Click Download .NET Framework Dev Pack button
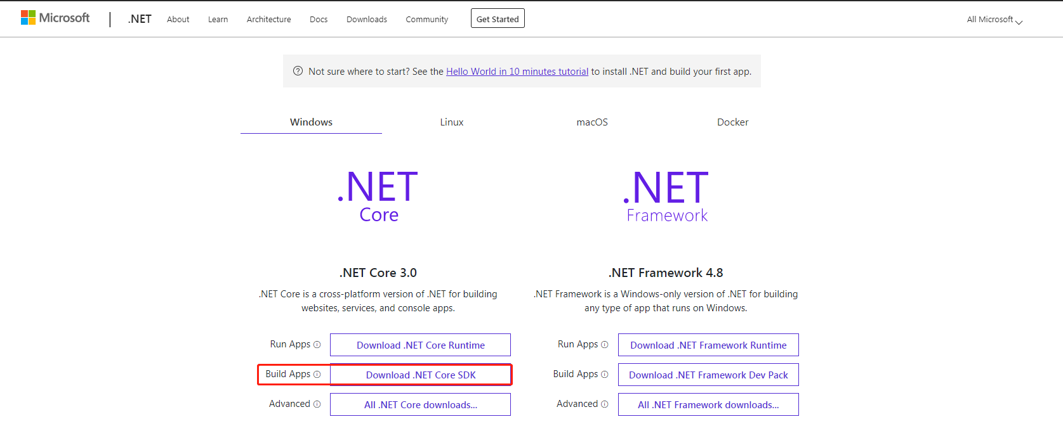 coord(708,375)
